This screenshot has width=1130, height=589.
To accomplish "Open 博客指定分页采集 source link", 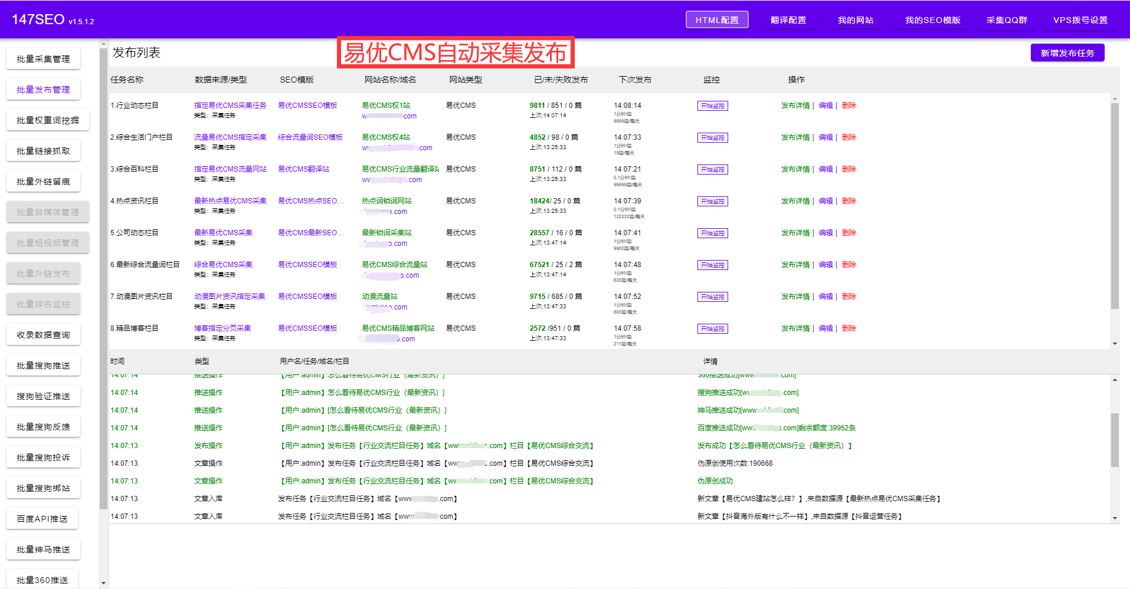I will click(x=222, y=328).
